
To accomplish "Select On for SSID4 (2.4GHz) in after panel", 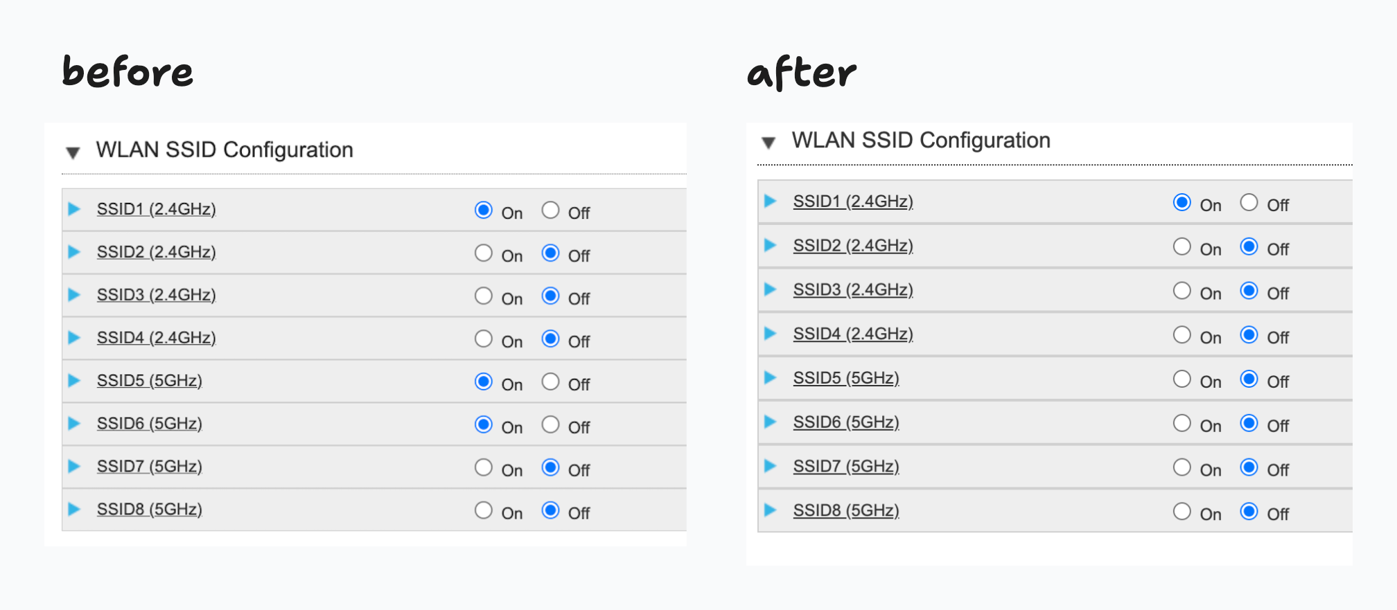I will point(1182,335).
